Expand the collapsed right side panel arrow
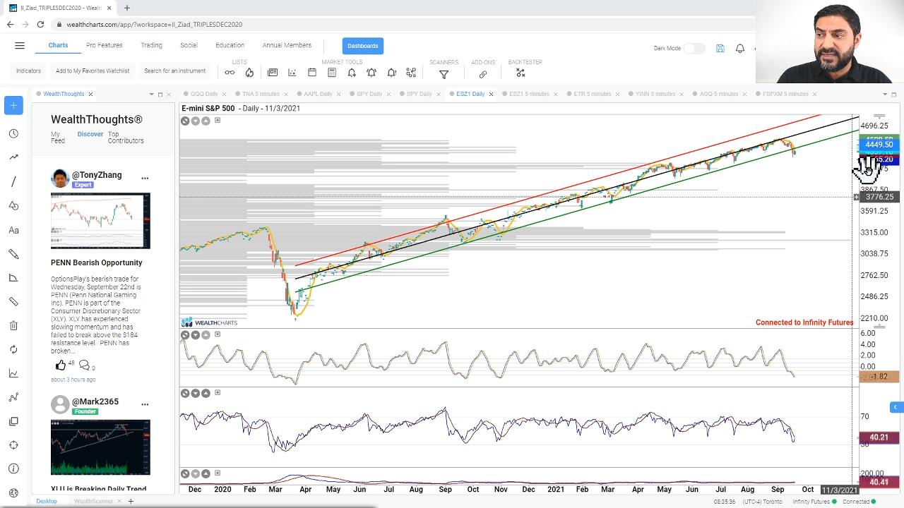Image resolution: width=904 pixels, height=508 pixels. tap(896, 407)
